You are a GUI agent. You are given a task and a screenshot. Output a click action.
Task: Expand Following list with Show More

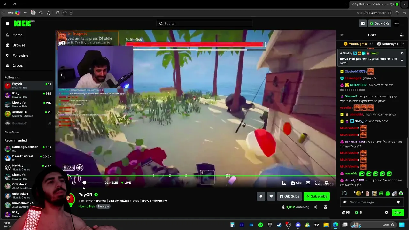pos(12,132)
